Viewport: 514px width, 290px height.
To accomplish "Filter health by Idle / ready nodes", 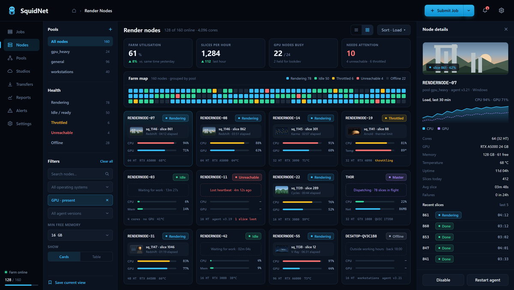I will point(80,113).
